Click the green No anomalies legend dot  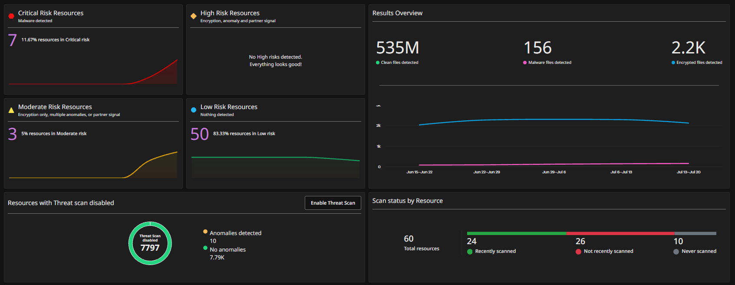[x=205, y=248]
